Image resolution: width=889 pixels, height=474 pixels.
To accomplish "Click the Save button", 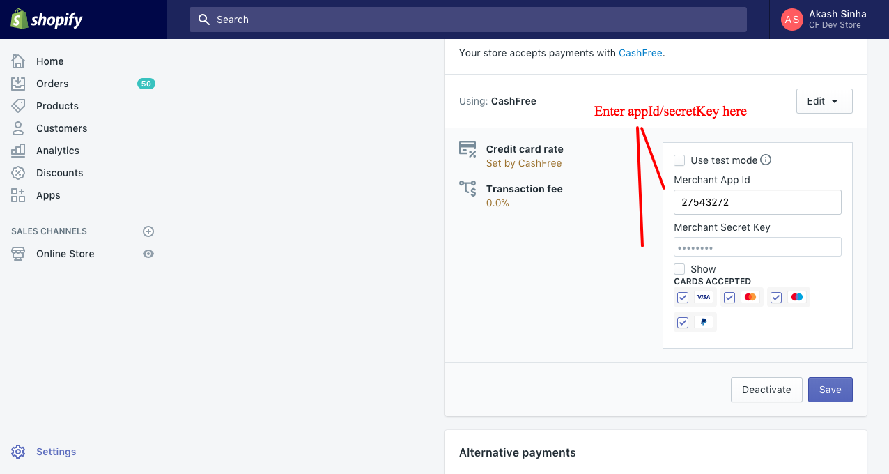I will coord(830,390).
